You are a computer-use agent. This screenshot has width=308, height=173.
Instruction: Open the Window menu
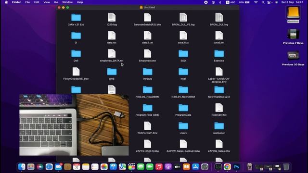[x=67, y=2]
